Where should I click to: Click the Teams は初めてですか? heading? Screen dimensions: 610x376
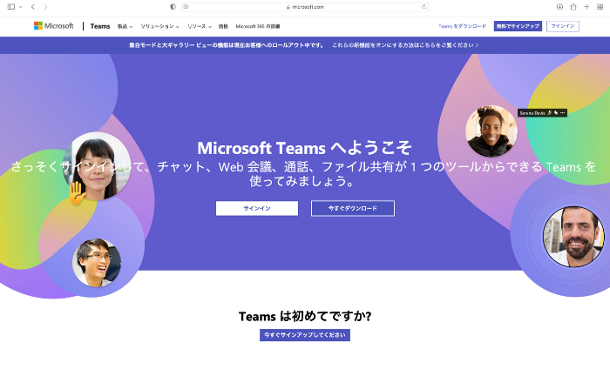pyautogui.click(x=305, y=316)
